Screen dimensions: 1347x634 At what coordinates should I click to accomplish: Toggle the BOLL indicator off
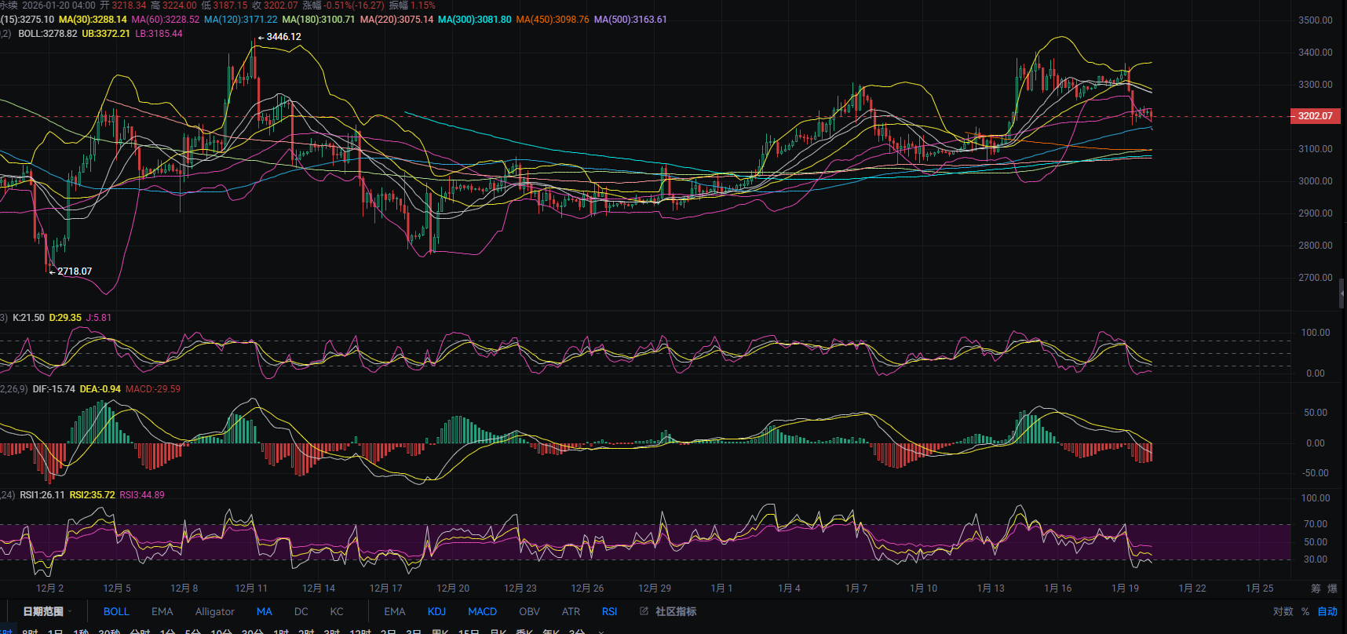point(116,611)
